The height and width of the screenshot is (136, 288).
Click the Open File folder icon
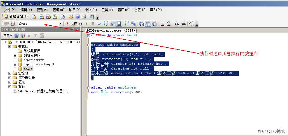(x=71, y=17)
